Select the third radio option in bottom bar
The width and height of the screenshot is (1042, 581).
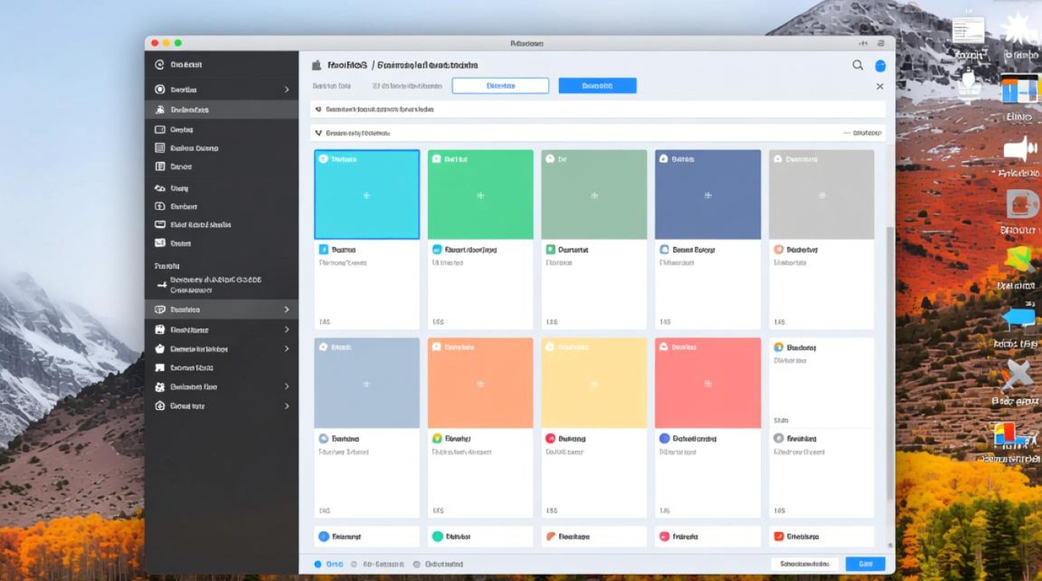click(417, 565)
